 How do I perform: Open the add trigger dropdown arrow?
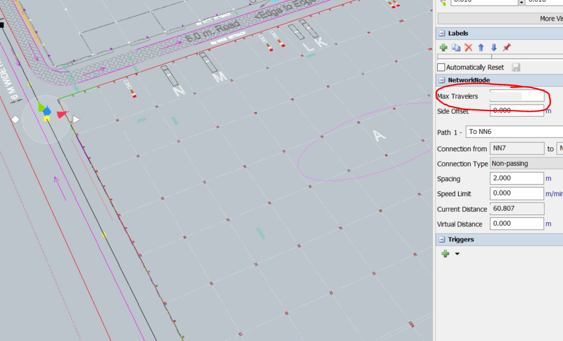click(457, 254)
